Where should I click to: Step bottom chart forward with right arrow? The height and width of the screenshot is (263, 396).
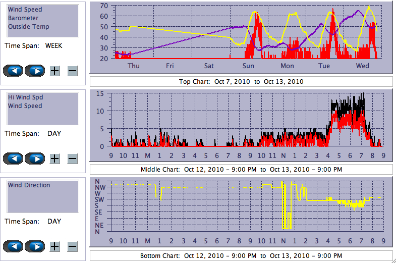click(35, 246)
